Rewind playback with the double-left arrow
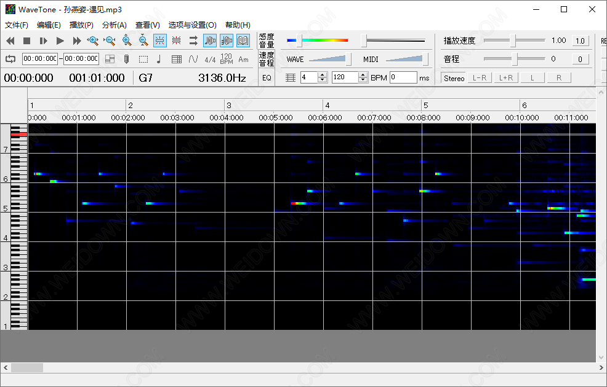 point(10,41)
